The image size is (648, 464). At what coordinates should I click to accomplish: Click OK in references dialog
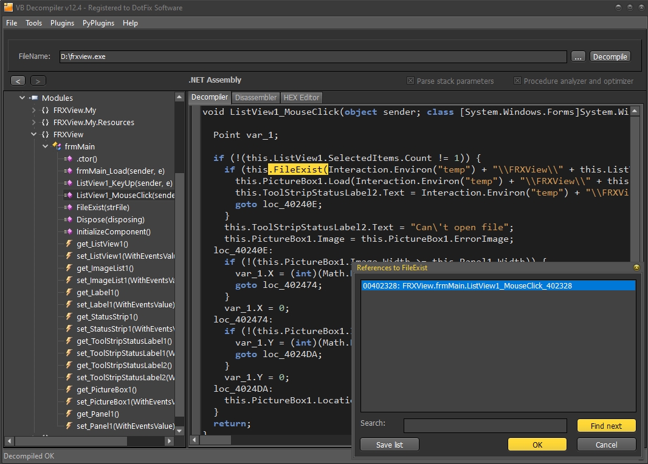(x=537, y=445)
